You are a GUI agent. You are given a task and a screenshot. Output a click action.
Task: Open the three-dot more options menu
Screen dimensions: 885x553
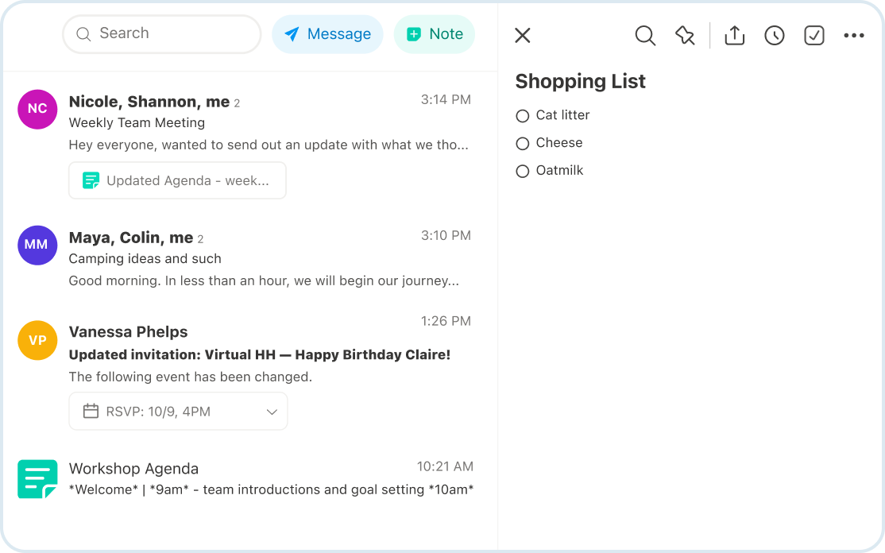click(854, 36)
